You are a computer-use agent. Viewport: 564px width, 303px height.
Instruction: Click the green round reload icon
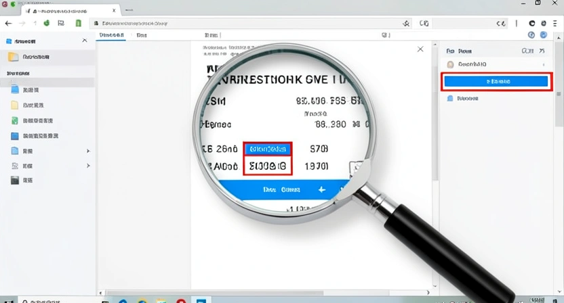click(x=46, y=23)
